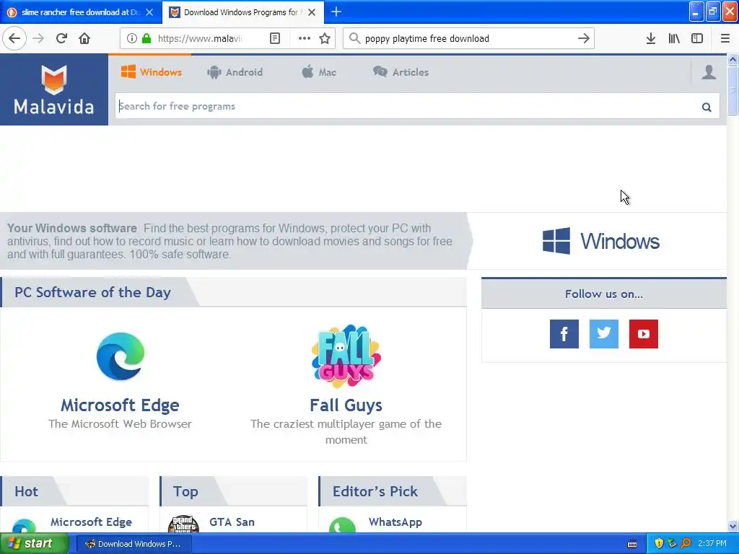
Task: Open Malavida's Twitter page
Action: point(604,334)
